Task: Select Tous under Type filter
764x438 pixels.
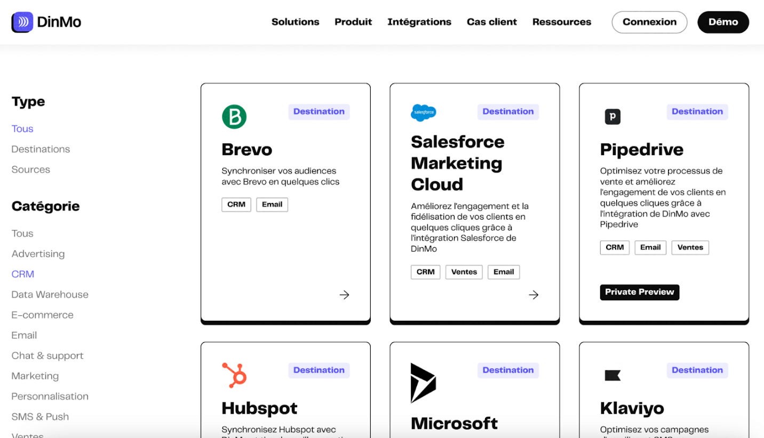Action: coord(22,129)
